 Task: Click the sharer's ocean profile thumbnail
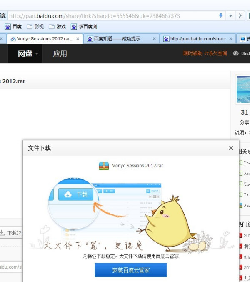click(243, 89)
